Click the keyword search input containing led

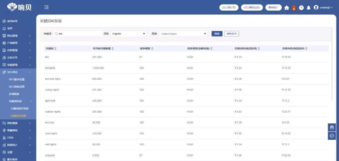click(x=78, y=34)
